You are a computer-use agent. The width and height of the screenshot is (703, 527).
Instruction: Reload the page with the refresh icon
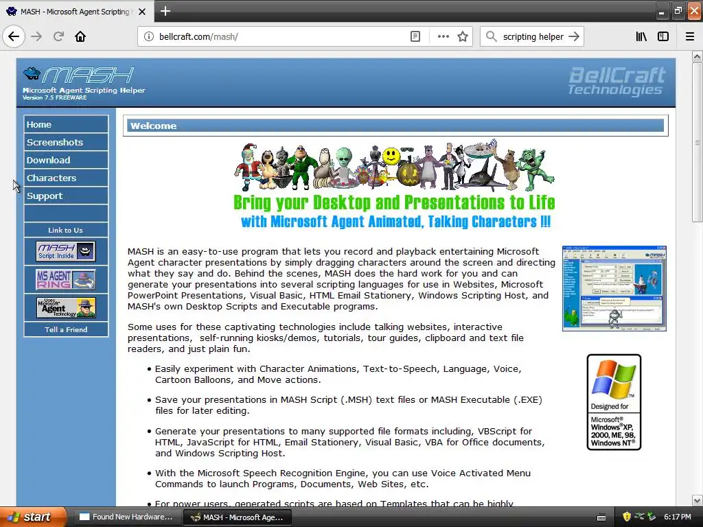58,36
